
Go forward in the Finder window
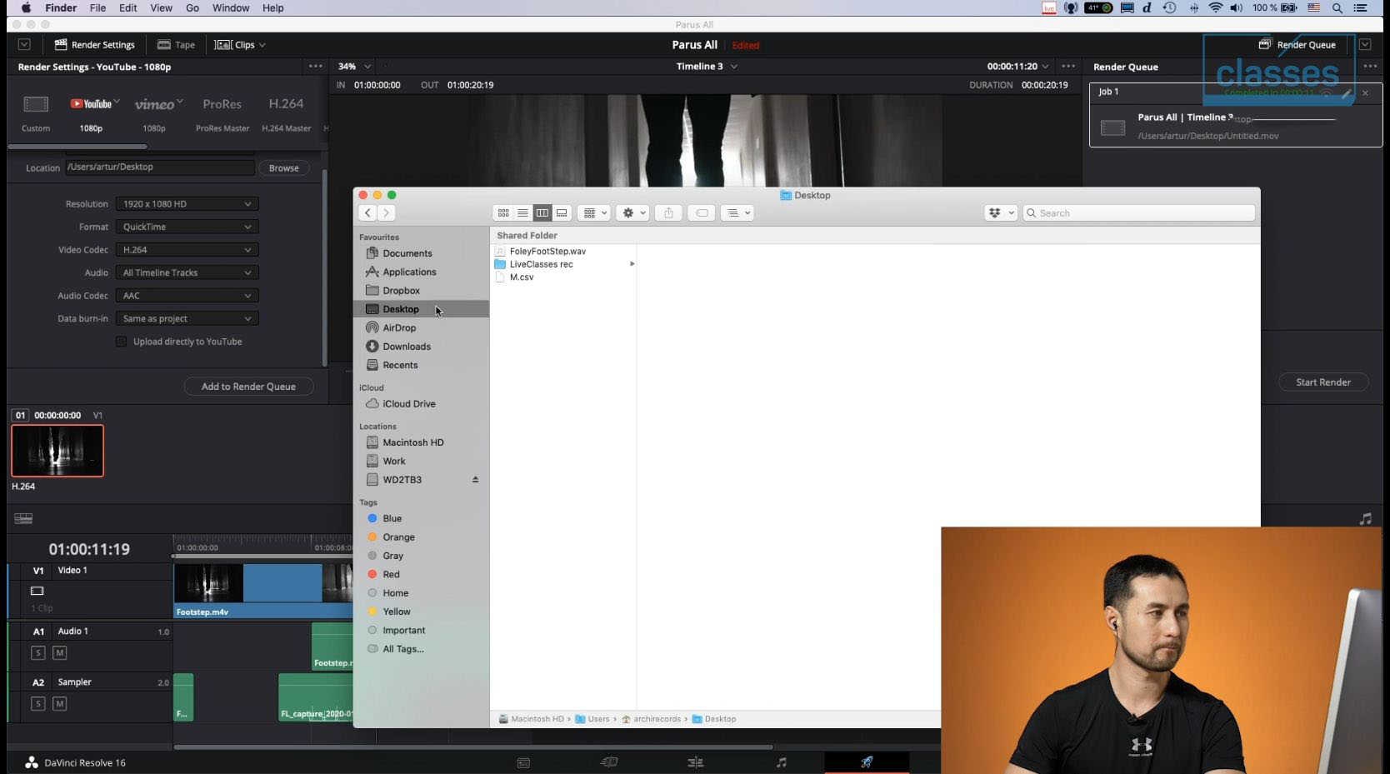[386, 213]
